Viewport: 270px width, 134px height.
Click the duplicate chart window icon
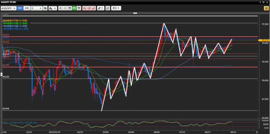click(108, 8)
